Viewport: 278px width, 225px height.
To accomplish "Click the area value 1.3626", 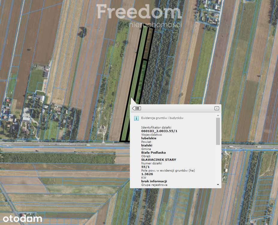I will pos(147,174).
